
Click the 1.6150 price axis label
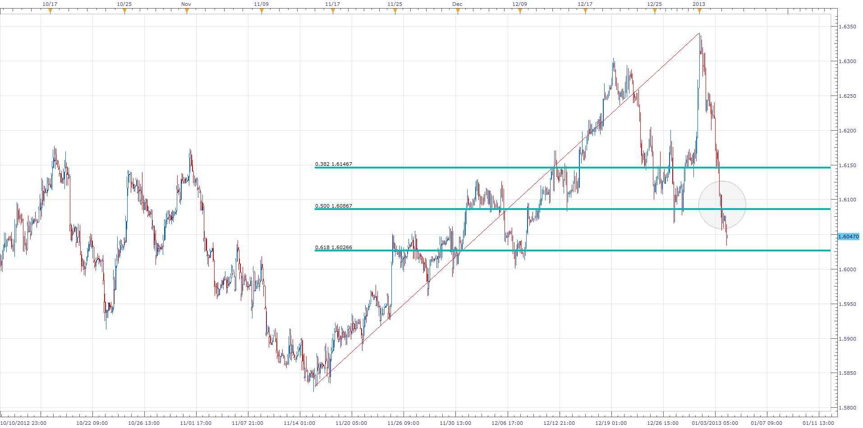pos(847,165)
